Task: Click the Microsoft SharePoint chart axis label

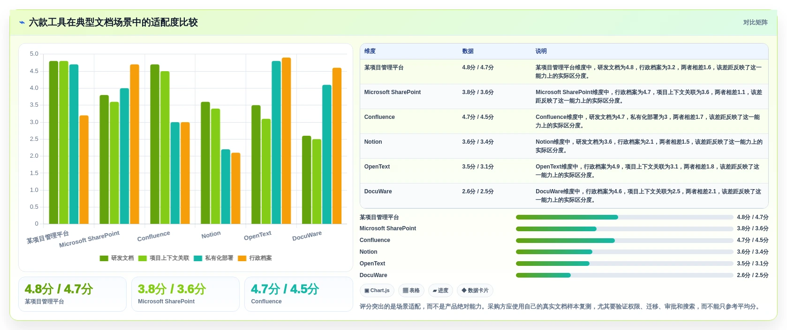Action: [x=89, y=239]
